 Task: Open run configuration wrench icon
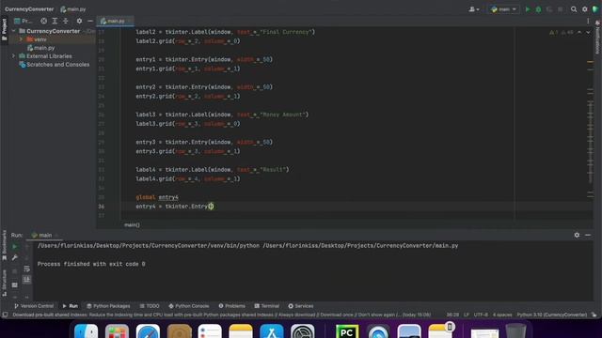point(15,257)
